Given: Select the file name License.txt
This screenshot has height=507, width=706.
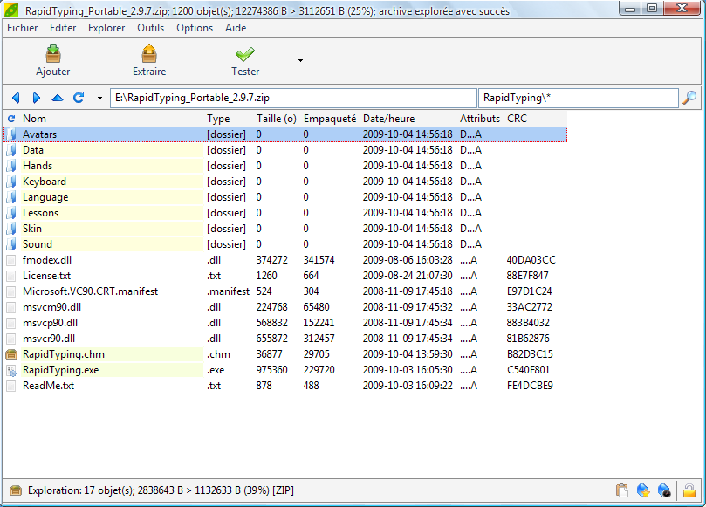Looking at the screenshot, I should [46, 276].
